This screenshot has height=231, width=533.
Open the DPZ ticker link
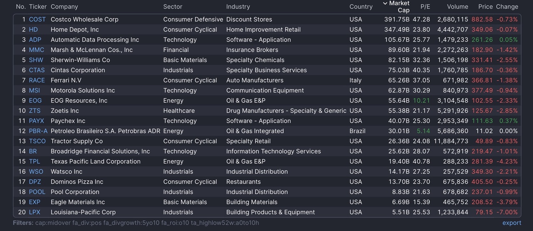point(35,182)
